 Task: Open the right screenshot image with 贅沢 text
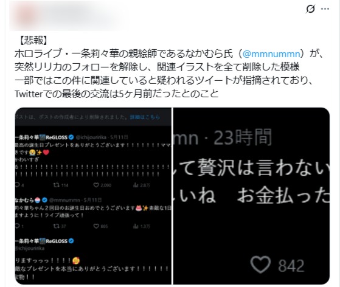pos(252,196)
